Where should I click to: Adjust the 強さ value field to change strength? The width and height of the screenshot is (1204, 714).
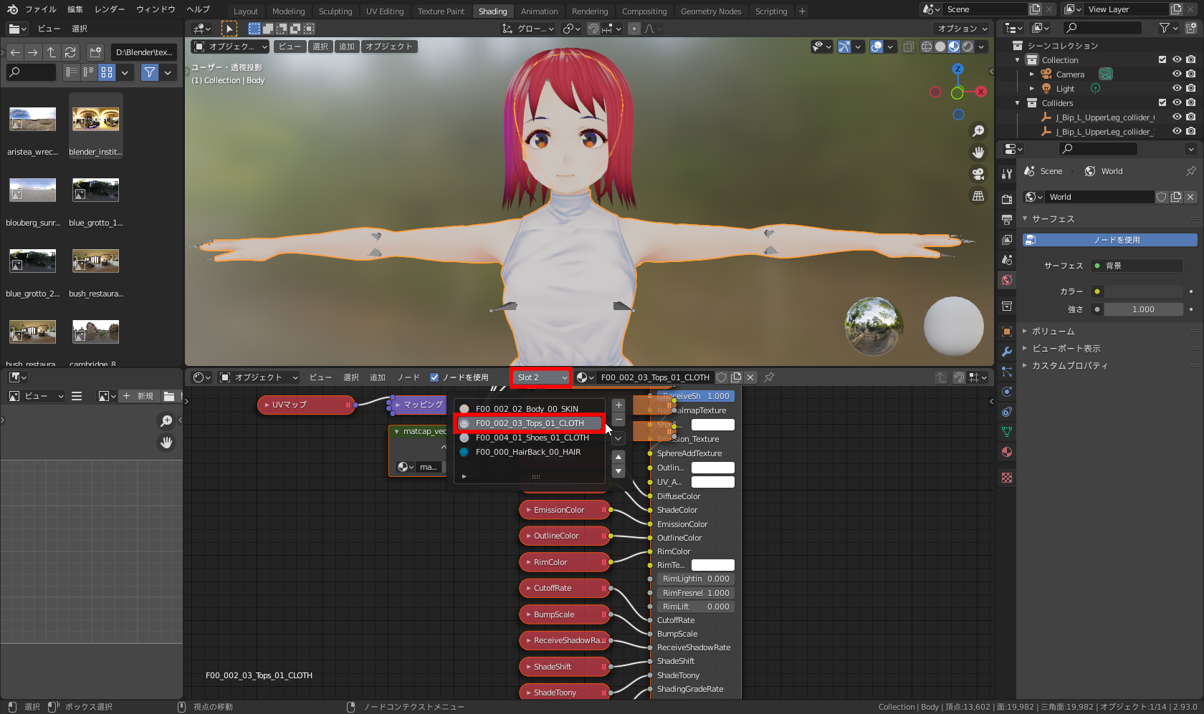[1143, 309]
